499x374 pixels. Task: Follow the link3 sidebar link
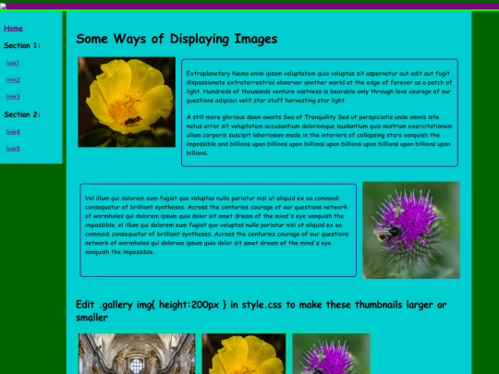tap(13, 97)
